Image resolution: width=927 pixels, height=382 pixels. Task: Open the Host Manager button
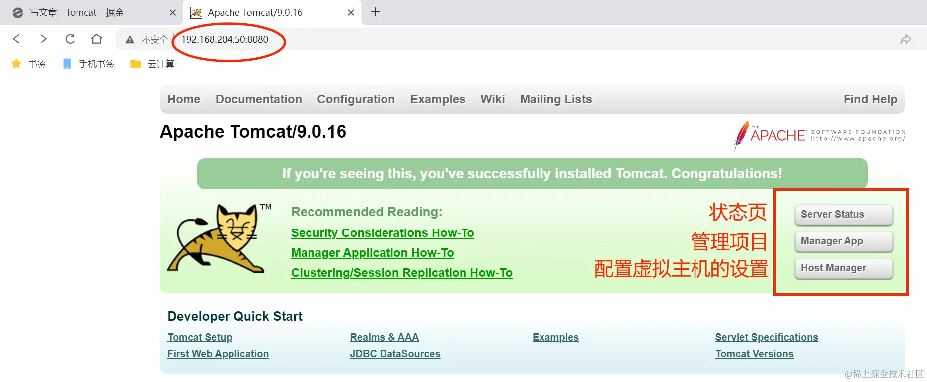tap(844, 268)
